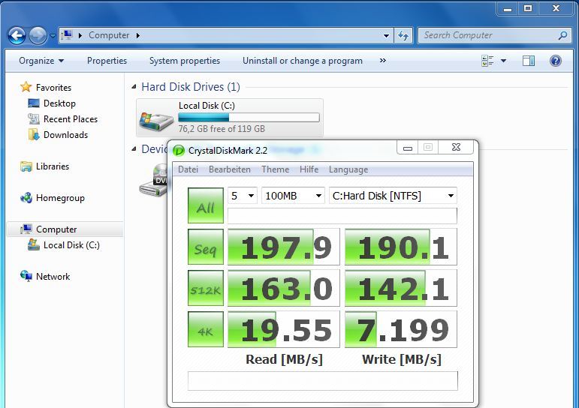This screenshot has height=408, width=579.
Task: Select Favorites in the navigation pane
Action: (53, 88)
